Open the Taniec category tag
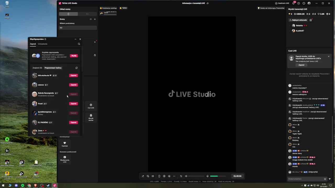This screenshot has width=335, height=188. (123, 8)
